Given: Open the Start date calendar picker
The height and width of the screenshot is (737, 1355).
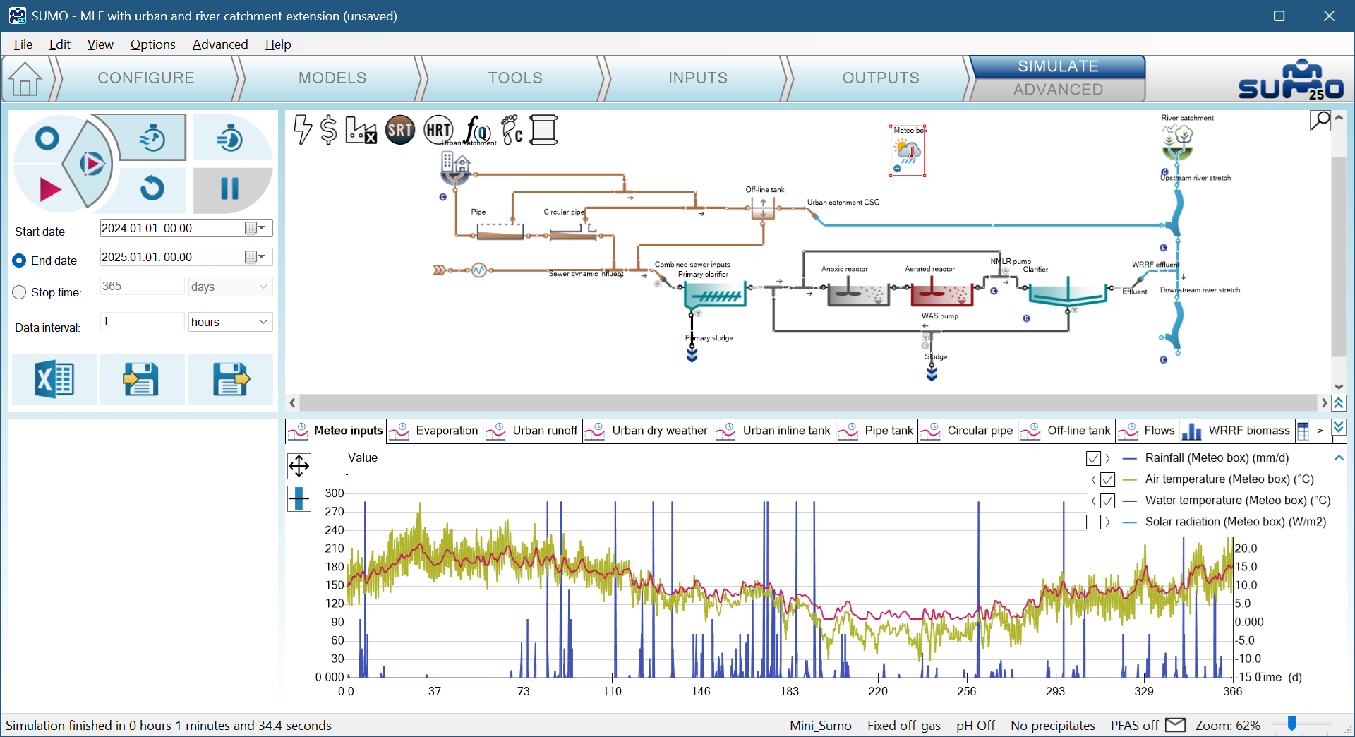Looking at the screenshot, I should (x=254, y=228).
